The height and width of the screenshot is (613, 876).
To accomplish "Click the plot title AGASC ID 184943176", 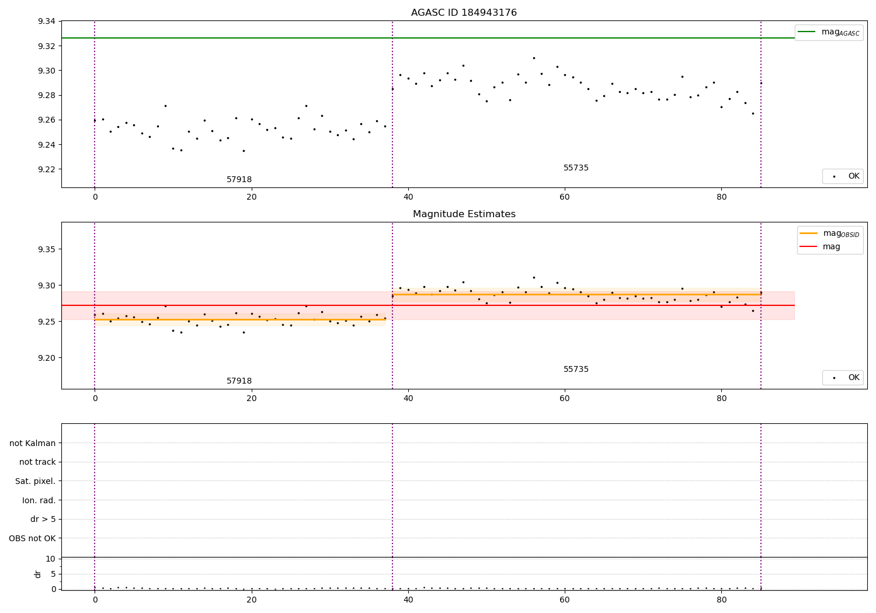I will 464,13.
